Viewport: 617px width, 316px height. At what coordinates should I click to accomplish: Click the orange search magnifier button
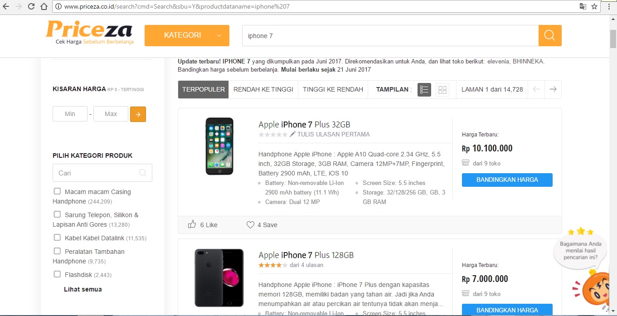[x=550, y=35]
